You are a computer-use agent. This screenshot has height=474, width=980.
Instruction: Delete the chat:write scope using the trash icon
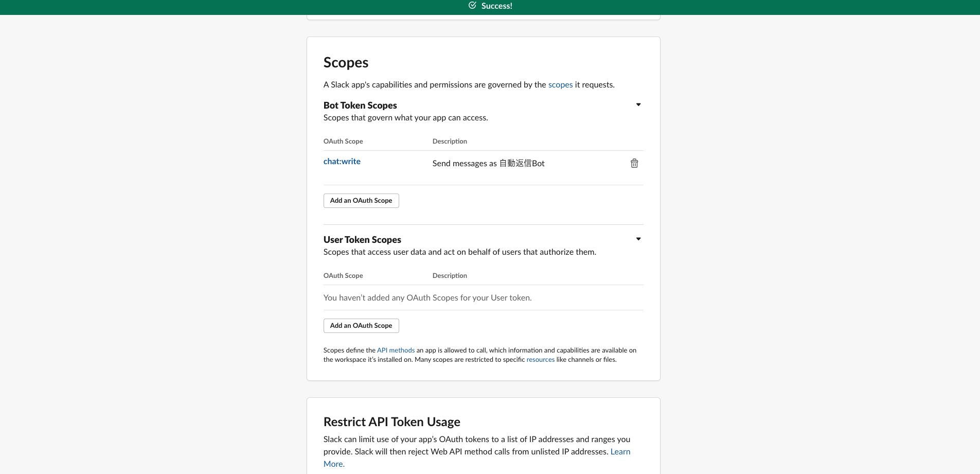click(x=634, y=163)
